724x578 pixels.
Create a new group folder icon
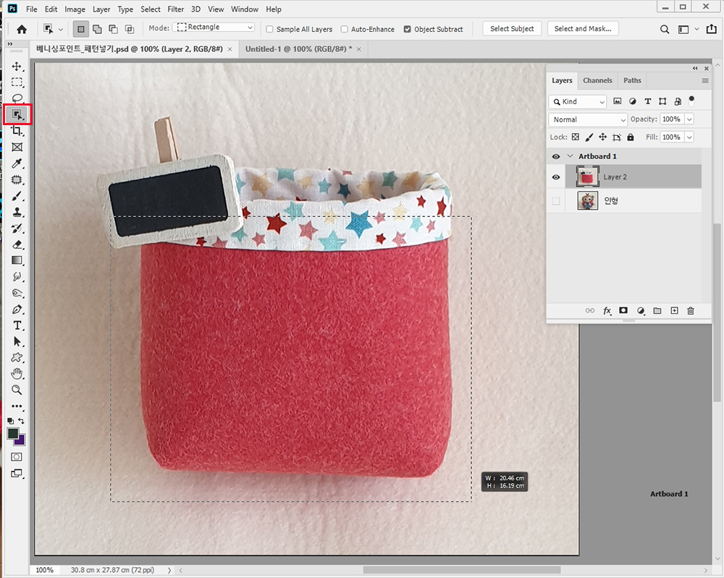pyautogui.click(x=657, y=310)
